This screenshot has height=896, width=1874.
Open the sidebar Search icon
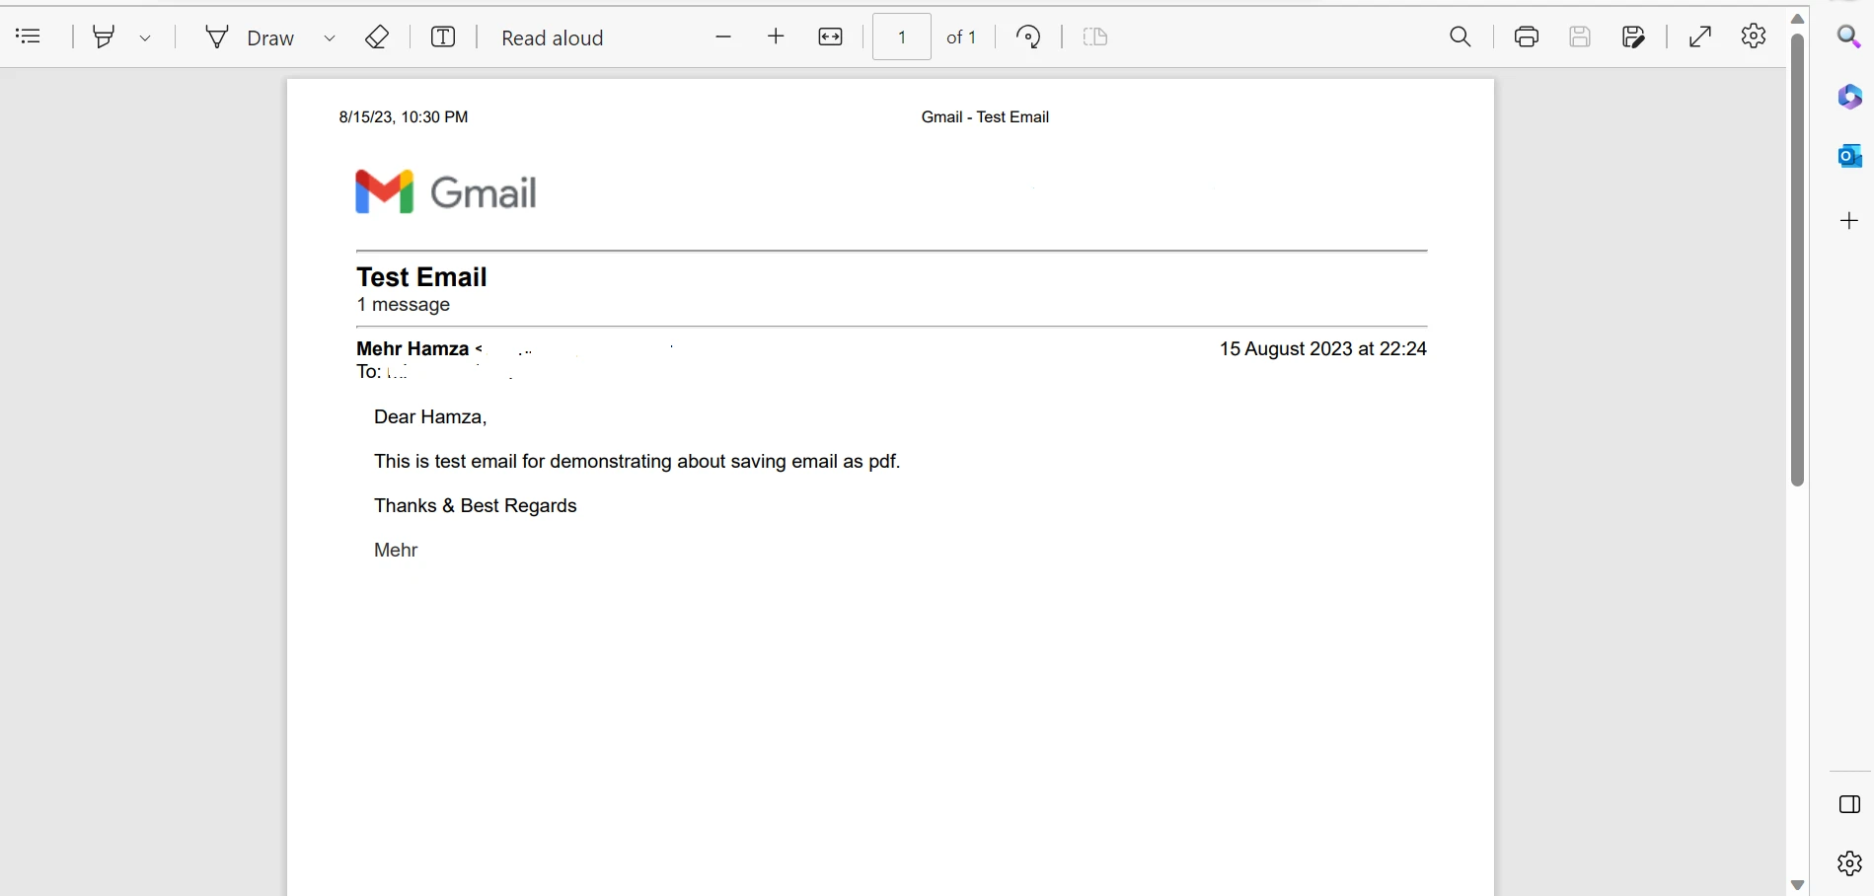click(x=1849, y=37)
